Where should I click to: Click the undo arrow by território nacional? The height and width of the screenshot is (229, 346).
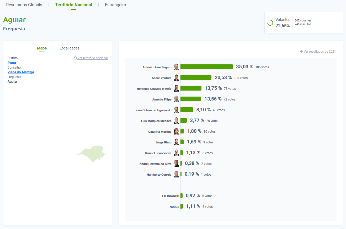[75, 58]
